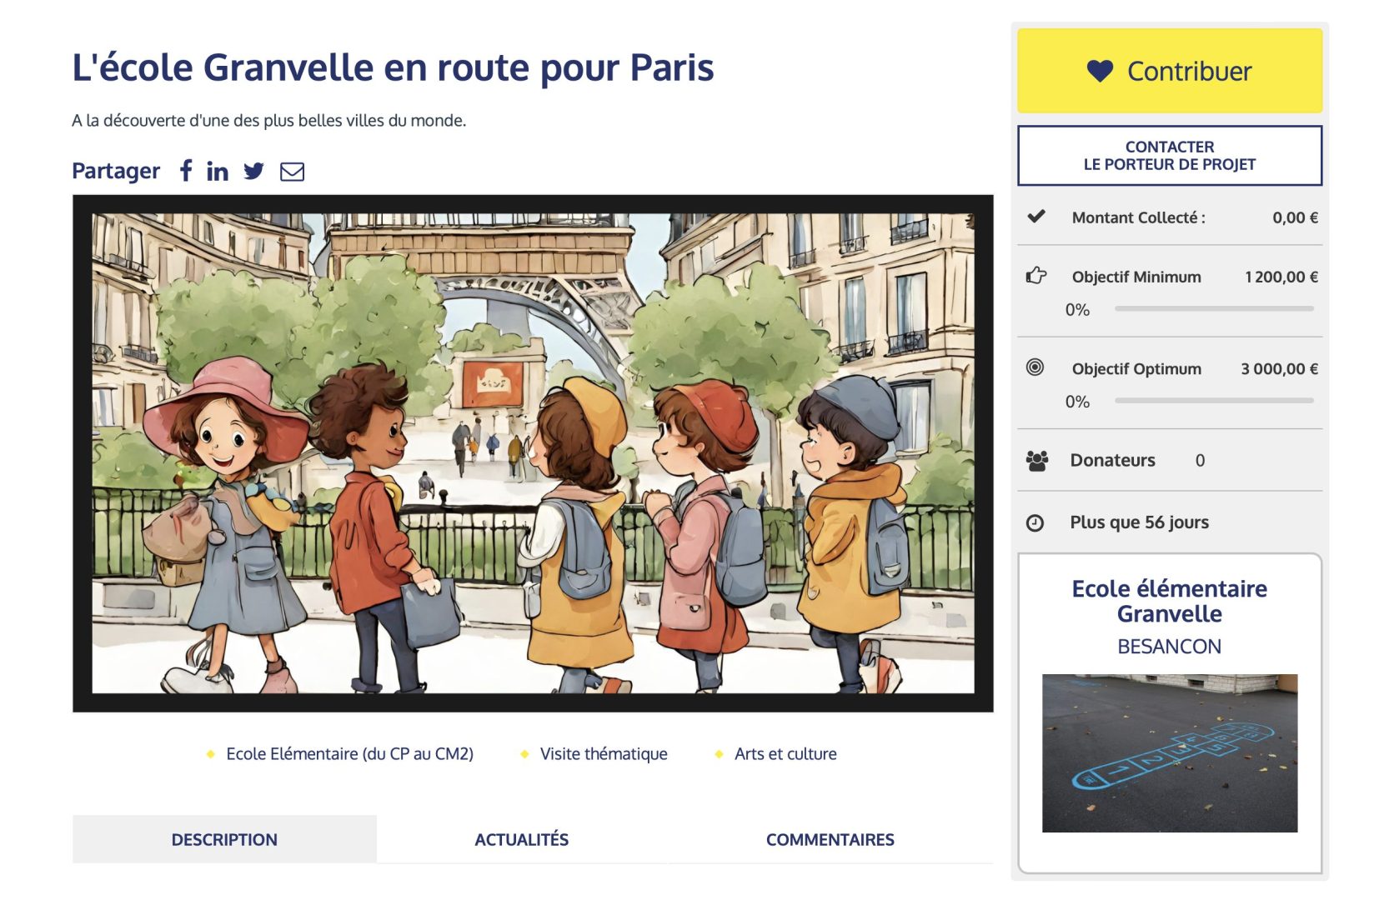Screen dimensions: 1374x900
Task: Open Ecole élémentaire Granvelle school link
Action: pos(1169,601)
